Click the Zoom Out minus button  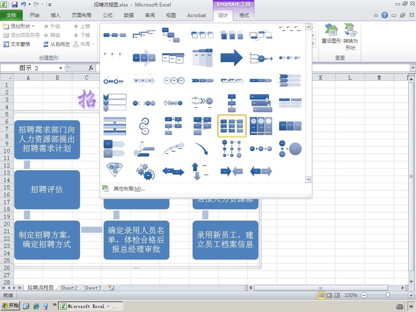pyautogui.click(x=364, y=295)
